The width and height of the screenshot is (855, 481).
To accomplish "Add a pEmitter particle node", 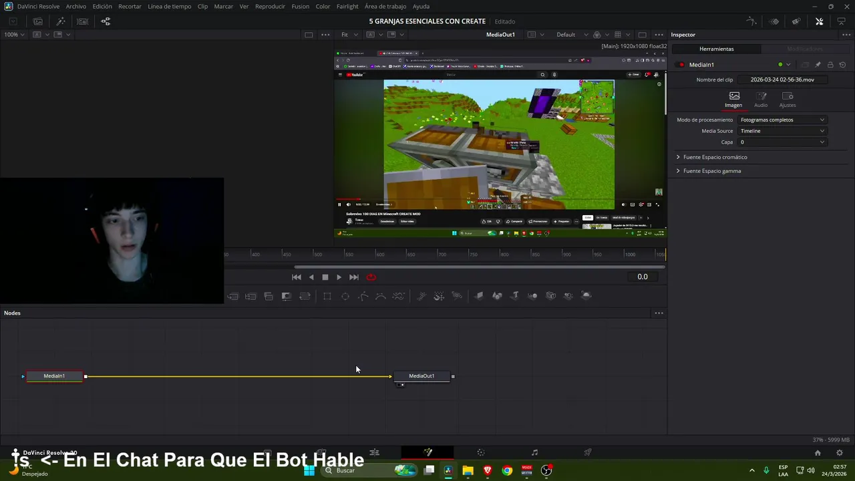I will tap(421, 296).
